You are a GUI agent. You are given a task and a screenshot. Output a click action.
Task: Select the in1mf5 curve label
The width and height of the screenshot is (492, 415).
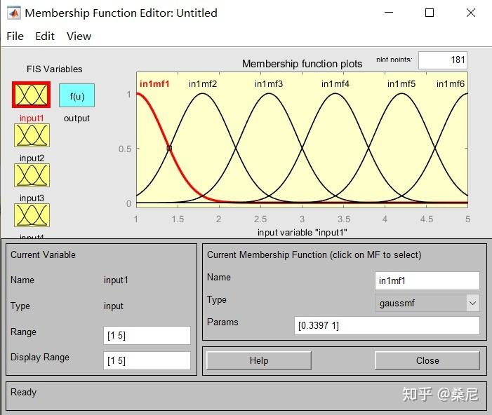tap(401, 83)
